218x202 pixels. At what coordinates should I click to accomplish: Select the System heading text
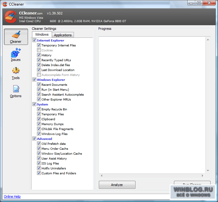coord(42,105)
